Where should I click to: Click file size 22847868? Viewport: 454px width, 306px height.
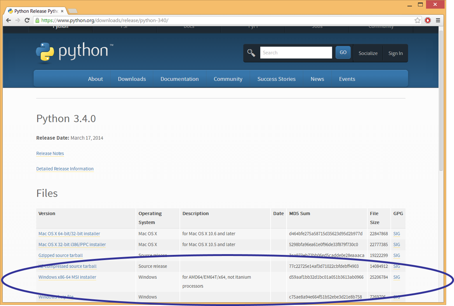(379, 234)
